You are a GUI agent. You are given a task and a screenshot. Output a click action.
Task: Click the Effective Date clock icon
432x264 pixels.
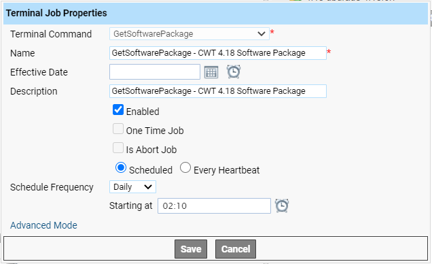234,71
